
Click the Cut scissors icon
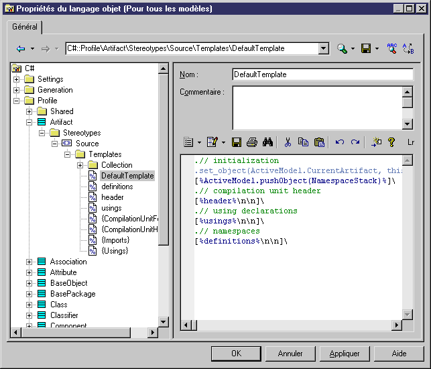pos(288,142)
